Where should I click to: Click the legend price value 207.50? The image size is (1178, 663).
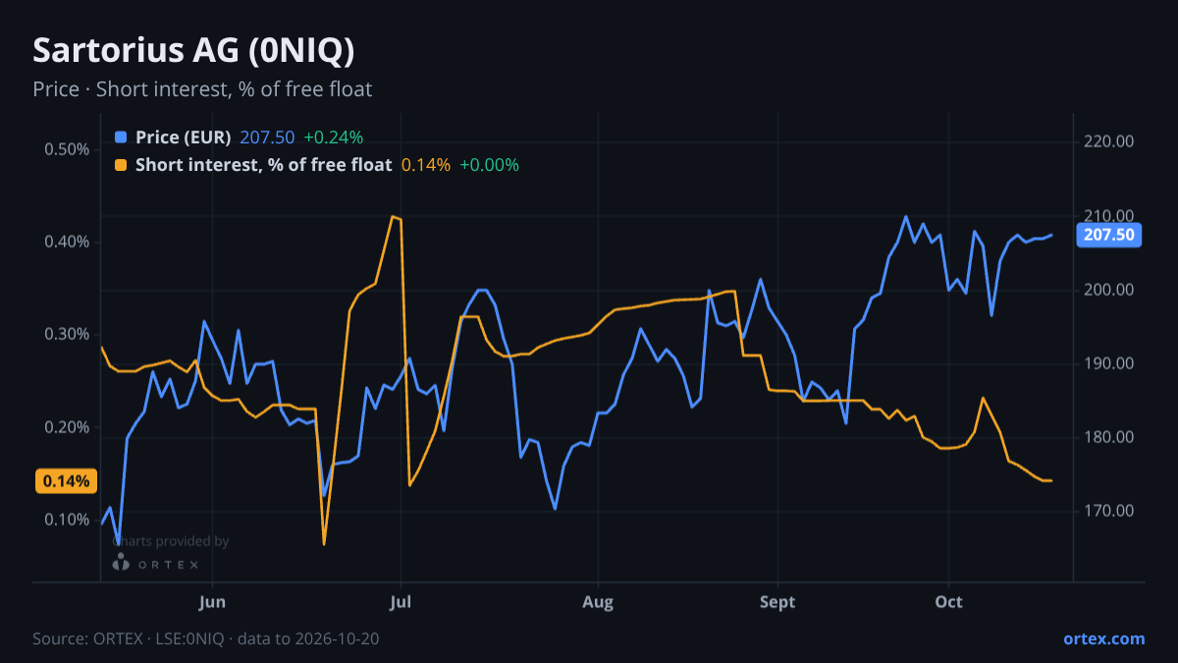pos(268,138)
